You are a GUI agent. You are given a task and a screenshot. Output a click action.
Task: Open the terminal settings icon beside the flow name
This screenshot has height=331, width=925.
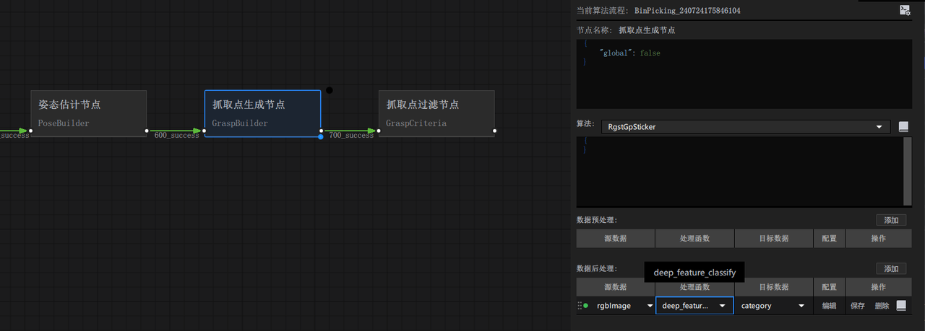905,10
